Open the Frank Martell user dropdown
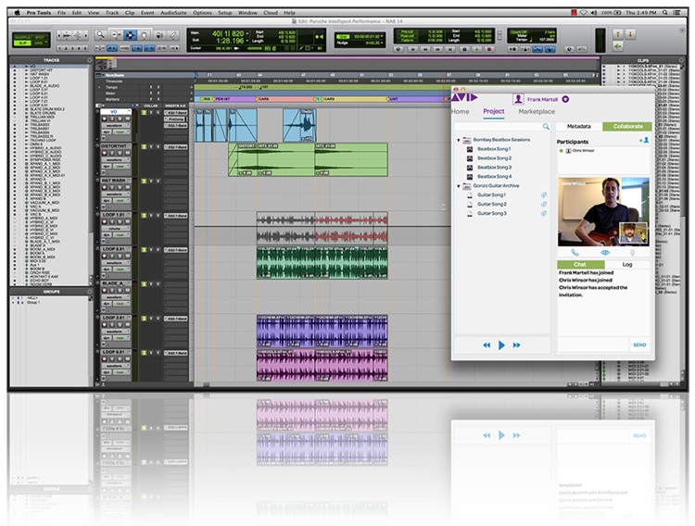 (565, 98)
